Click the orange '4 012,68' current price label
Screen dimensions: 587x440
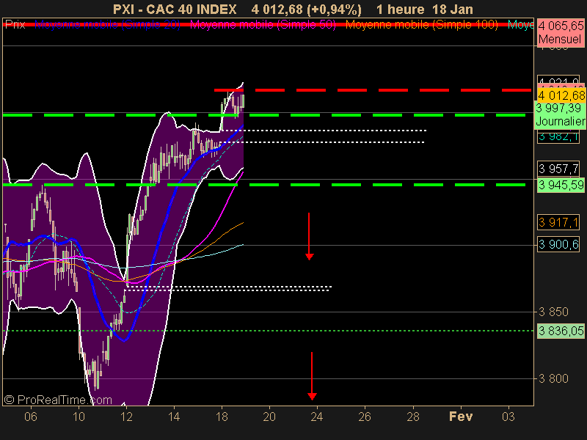pos(561,95)
